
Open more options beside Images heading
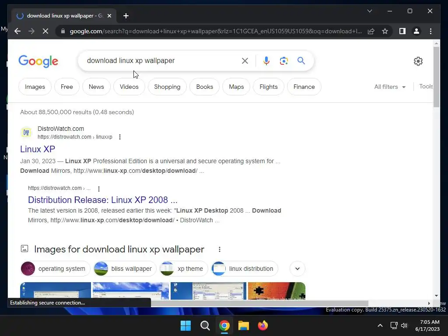220,249
